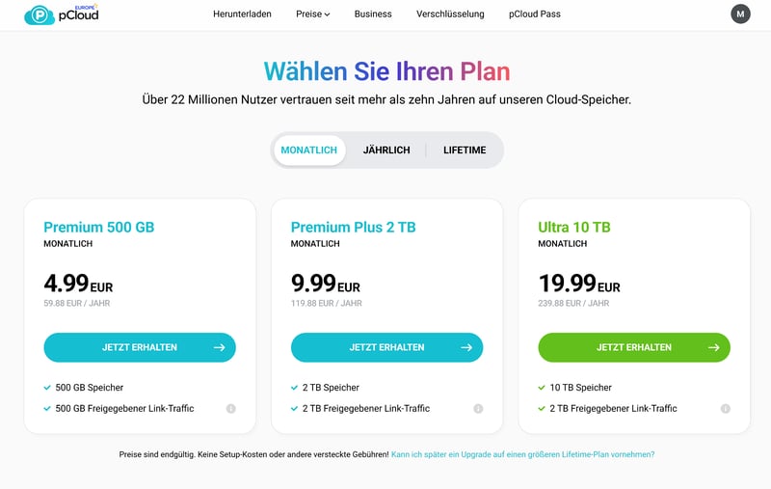Open Verschlüsselung navigation item

coord(450,14)
